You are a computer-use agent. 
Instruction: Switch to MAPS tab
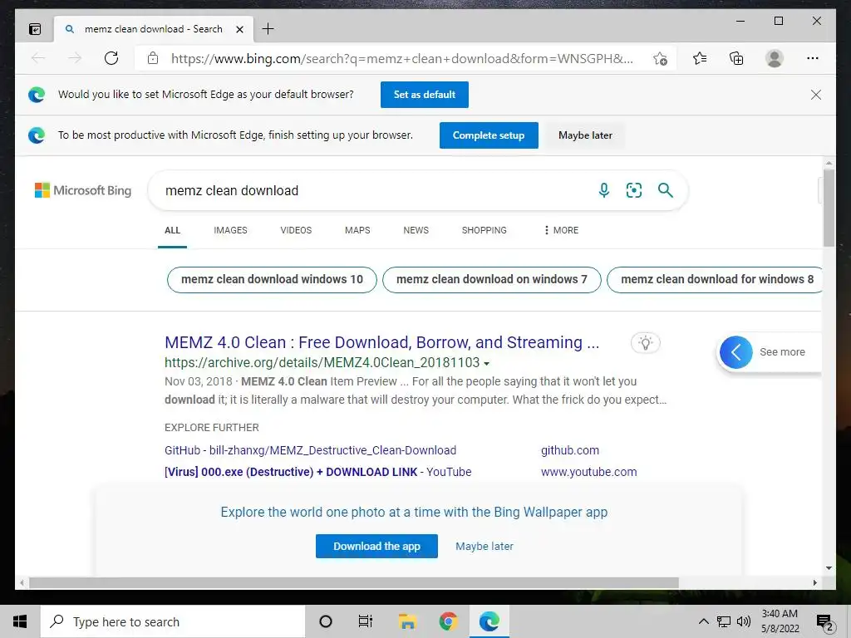pos(357,230)
